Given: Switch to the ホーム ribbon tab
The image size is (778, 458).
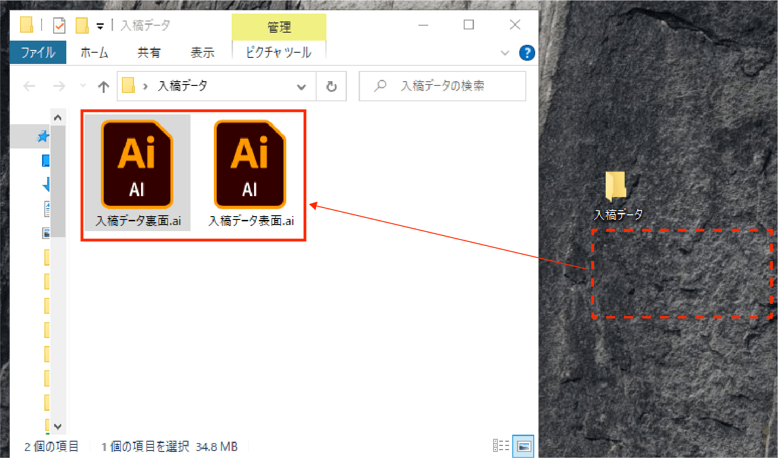Looking at the screenshot, I should pos(94,53).
